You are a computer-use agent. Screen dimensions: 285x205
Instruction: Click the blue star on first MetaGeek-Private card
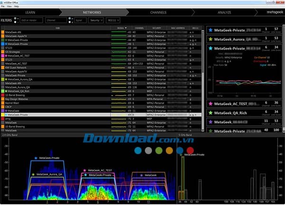[210, 30]
